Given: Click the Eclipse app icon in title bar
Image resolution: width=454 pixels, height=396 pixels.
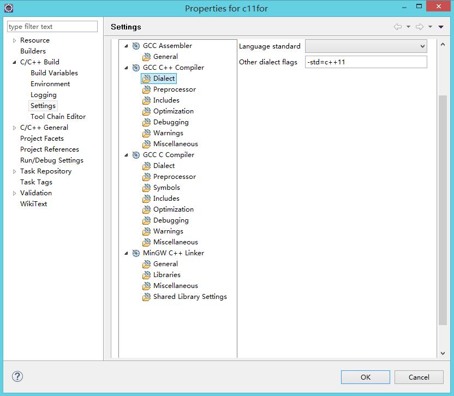Looking at the screenshot, I should click(9, 8).
